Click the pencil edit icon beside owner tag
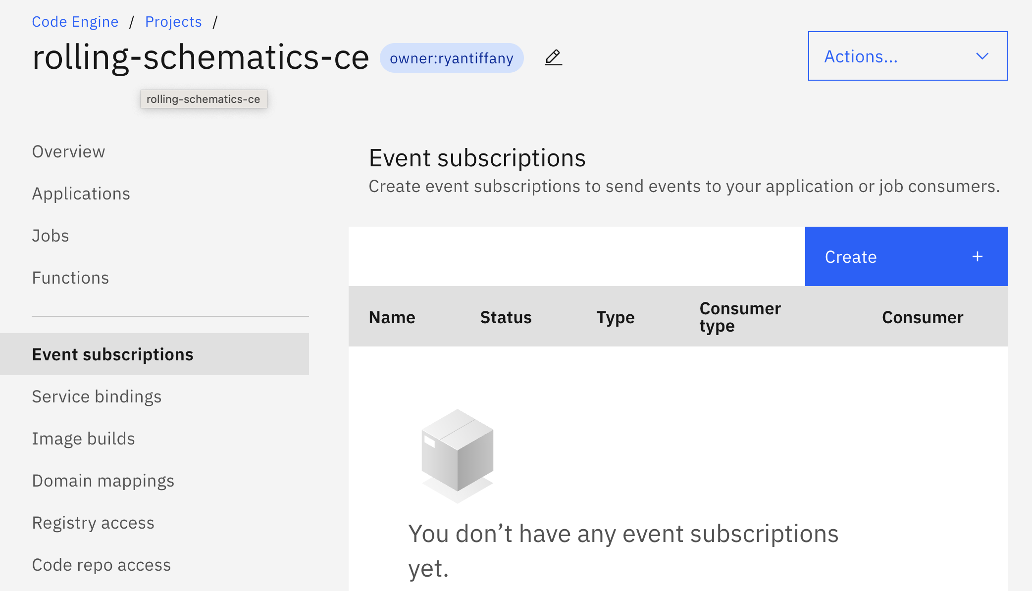Screen dimensions: 1032x591 point(553,57)
